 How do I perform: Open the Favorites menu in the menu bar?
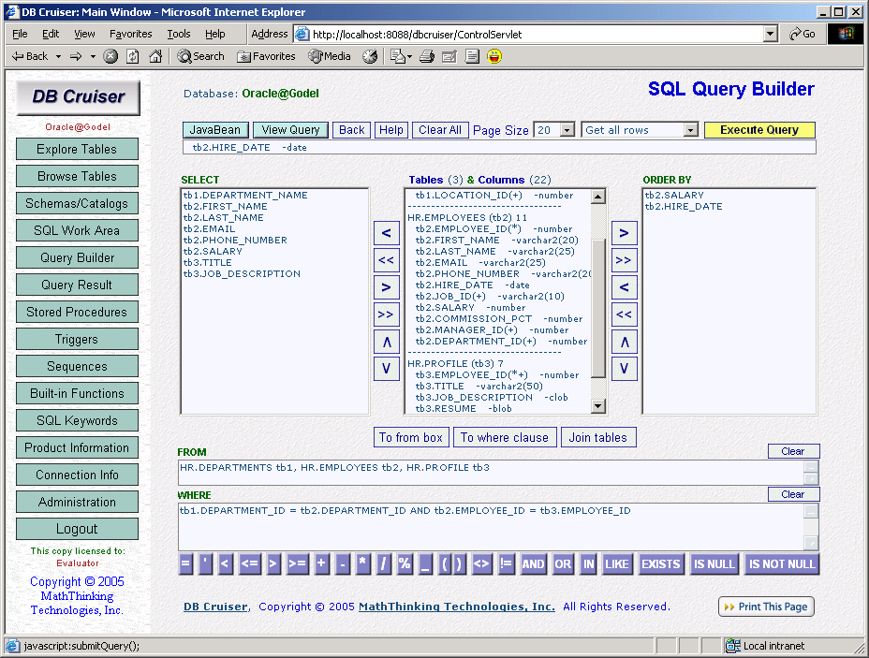pos(131,35)
